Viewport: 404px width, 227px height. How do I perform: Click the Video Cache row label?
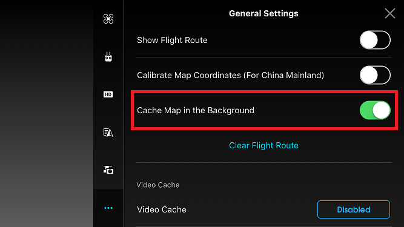tap(162, 209)
